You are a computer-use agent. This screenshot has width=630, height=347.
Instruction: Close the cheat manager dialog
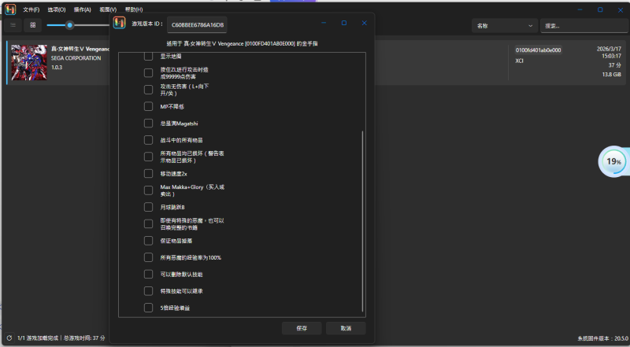[364, 23]
